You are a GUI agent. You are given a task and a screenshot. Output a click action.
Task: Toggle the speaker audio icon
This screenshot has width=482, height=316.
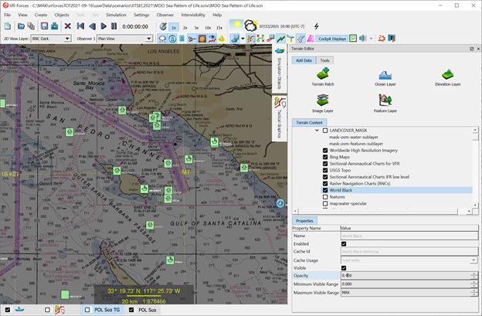click(x=362, y=39)
